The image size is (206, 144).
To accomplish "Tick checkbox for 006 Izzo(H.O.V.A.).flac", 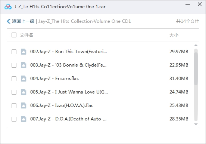I will 14,105.
